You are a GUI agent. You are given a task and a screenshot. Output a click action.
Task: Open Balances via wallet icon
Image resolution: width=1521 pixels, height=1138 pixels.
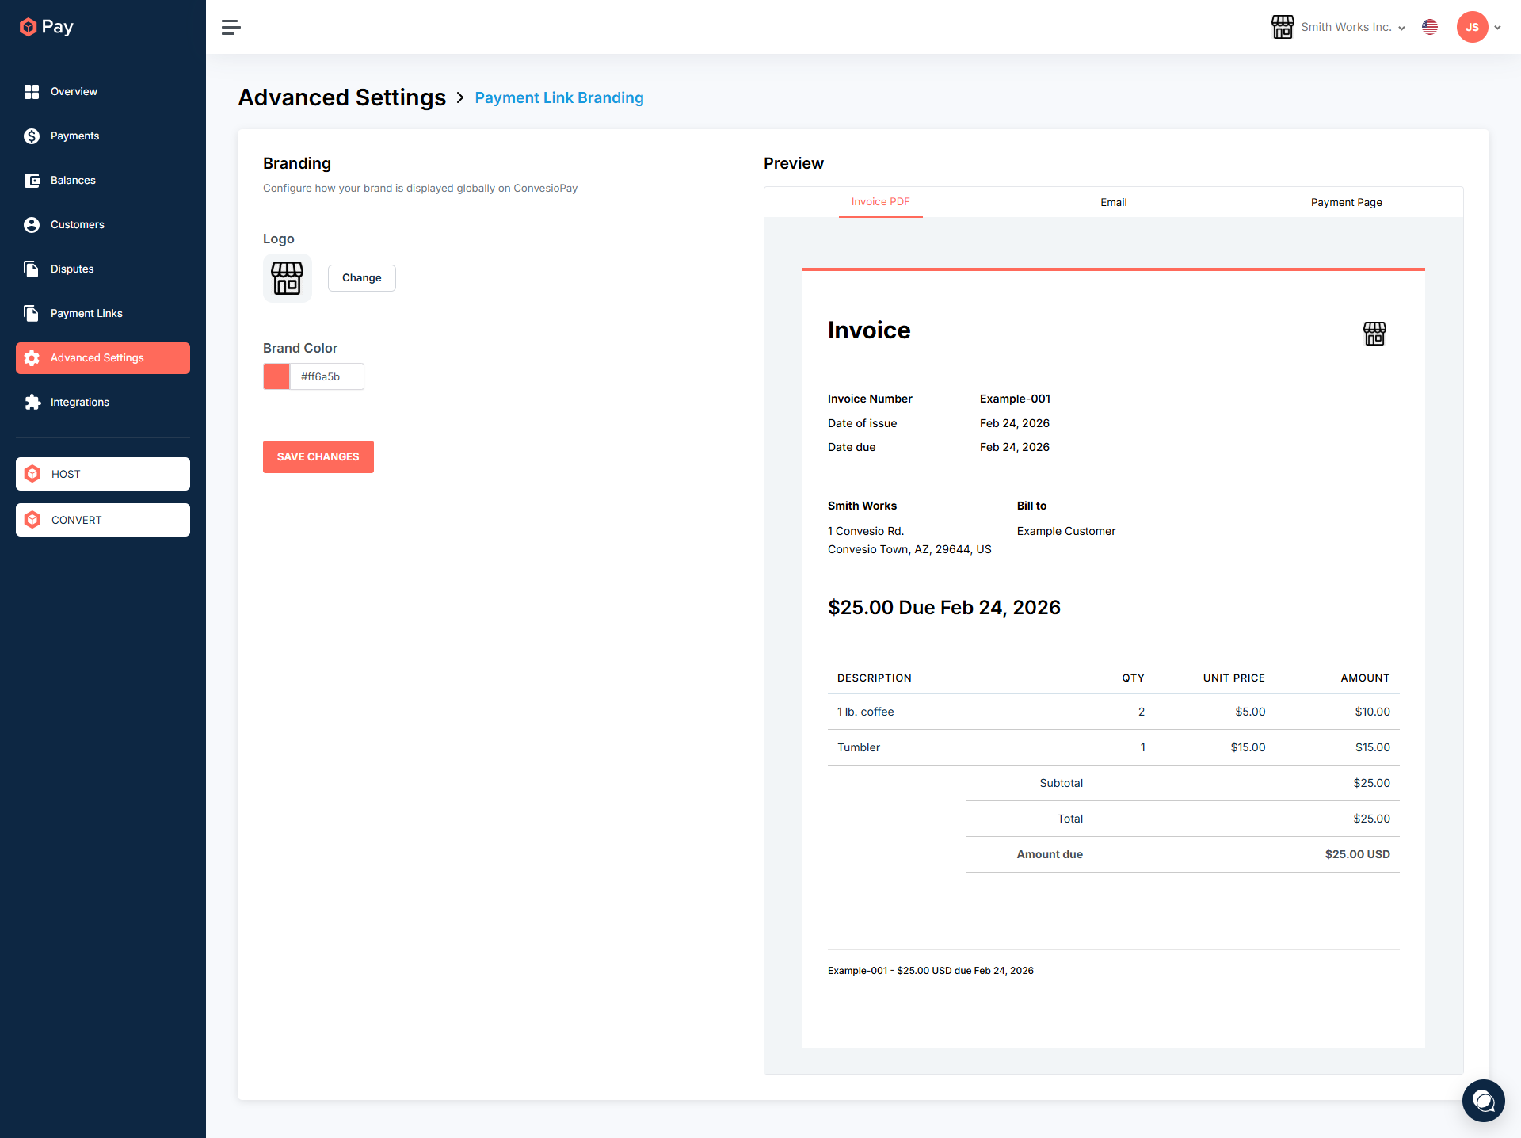(32, 181)
